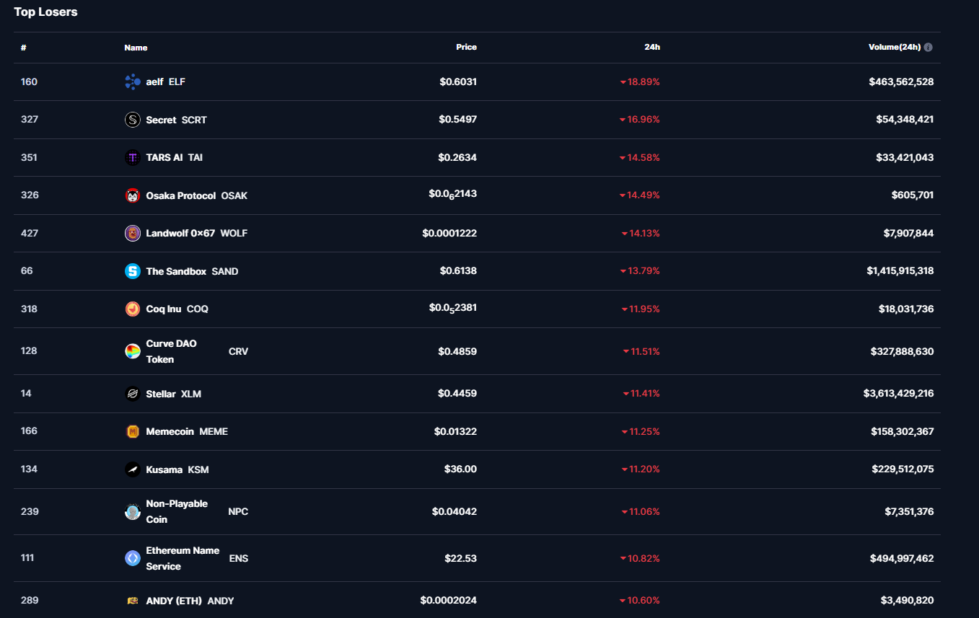The width and height of the screenshot is (979, 618).
Task: Click The Sandbox logo icon
Action: pos(133,271)
